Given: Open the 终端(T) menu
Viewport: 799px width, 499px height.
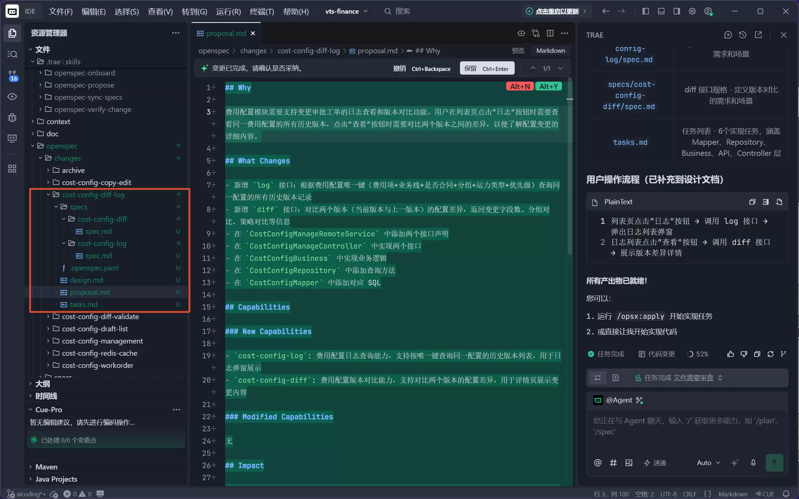Looking at the screenshot, I should [x=262, y=11].
